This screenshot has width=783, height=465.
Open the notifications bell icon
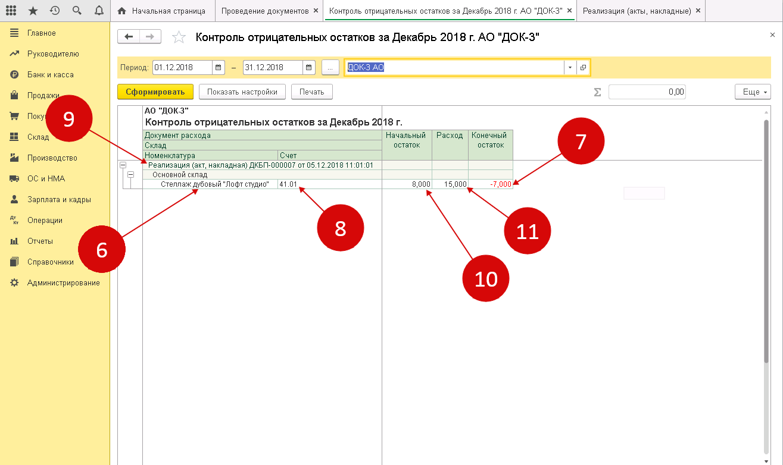(98, 11)
